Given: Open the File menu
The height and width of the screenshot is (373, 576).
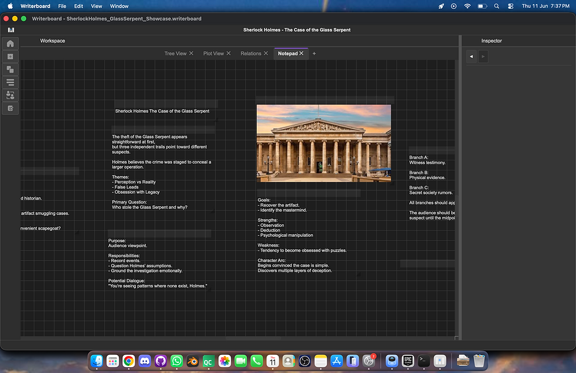Looking at the screenshot, I should (62, 6).
